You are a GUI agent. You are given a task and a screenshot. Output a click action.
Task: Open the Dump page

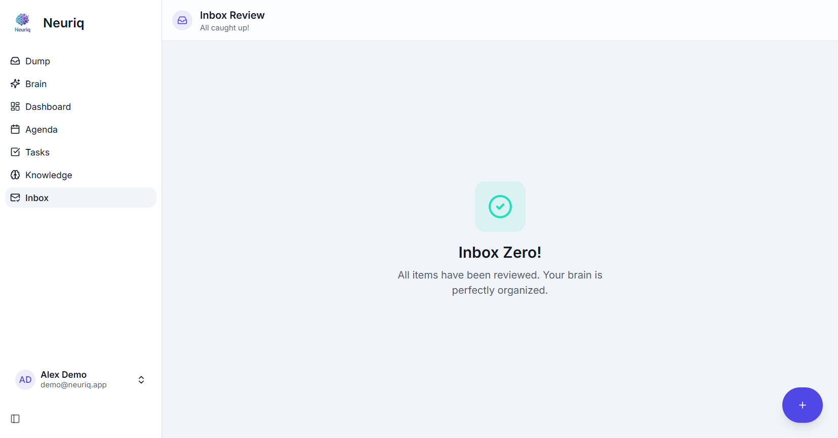click(81, 61)
